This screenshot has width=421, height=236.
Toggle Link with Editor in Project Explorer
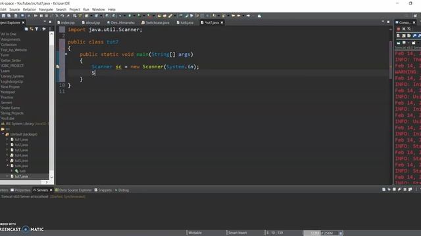click(32, 29)
